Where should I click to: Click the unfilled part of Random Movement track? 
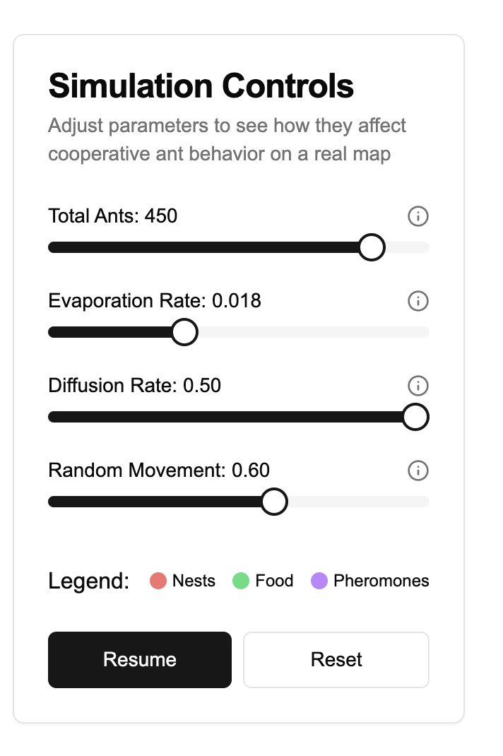[359, 502]
